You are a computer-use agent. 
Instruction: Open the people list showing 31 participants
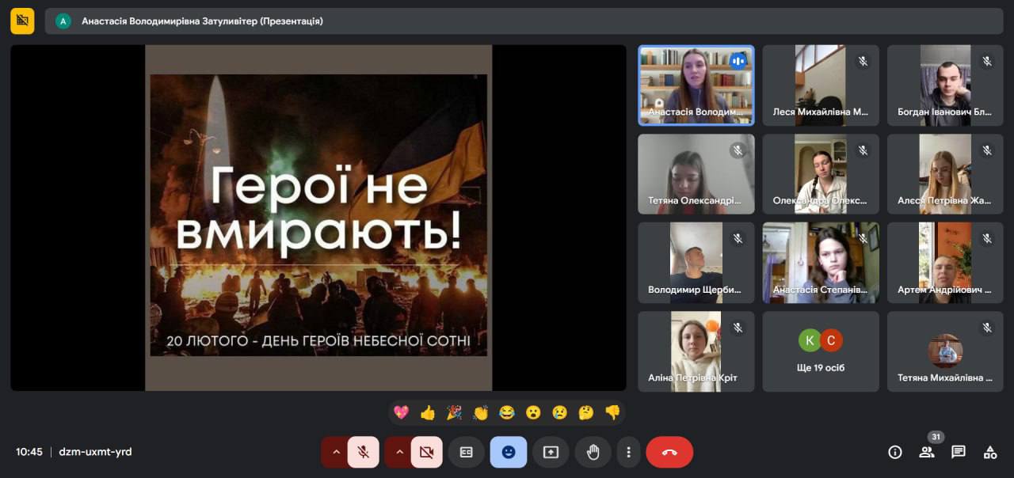(927, 452)
